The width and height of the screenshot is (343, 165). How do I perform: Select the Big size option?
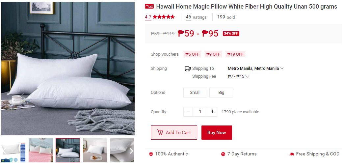point(221,93)
